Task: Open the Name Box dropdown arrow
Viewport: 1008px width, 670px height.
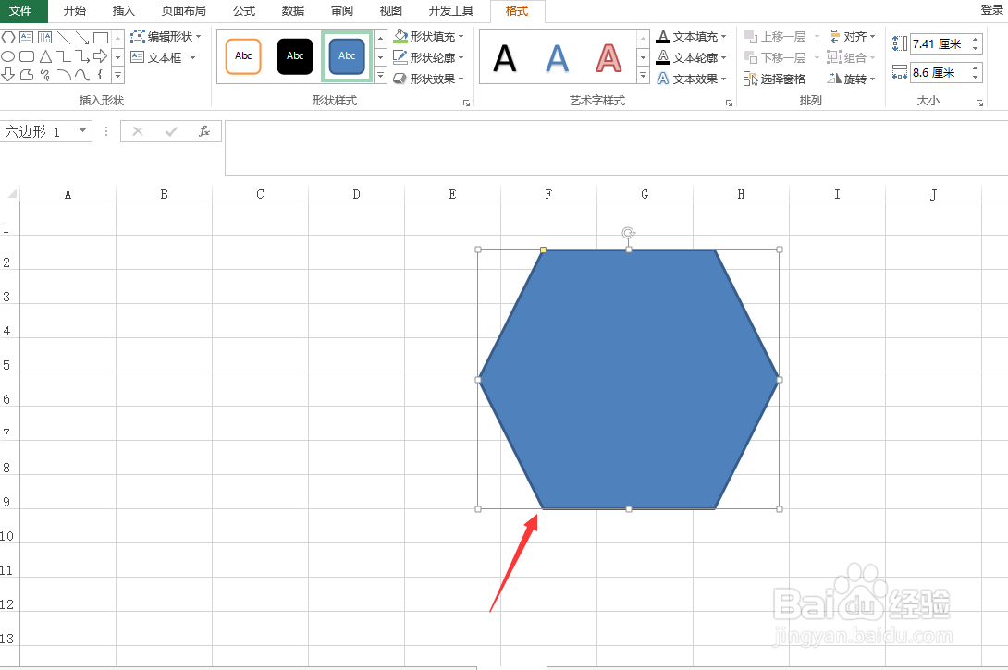Action: 83,131
